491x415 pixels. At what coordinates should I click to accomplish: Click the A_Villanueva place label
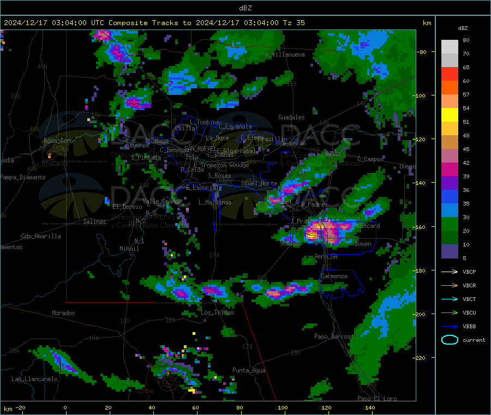(x=285, y=55)
